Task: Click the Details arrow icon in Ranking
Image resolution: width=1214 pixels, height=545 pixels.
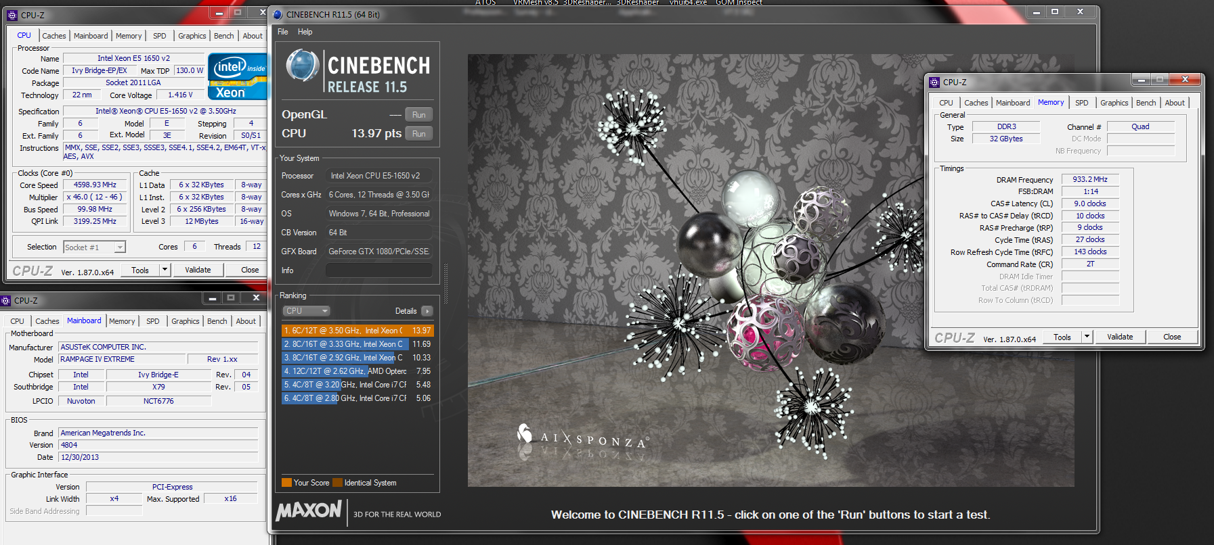Action: [x=427, y=311]
